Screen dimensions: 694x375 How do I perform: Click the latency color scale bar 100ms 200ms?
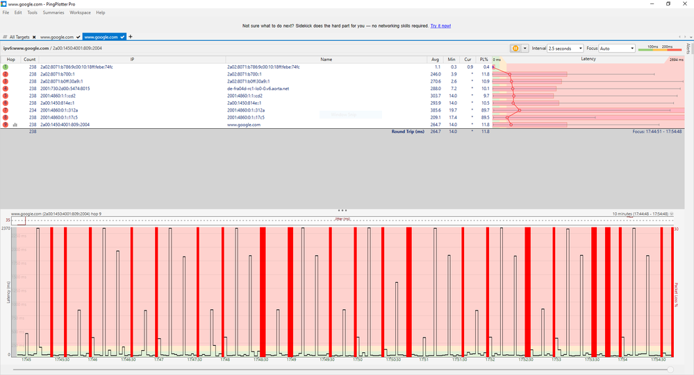tap(660, 48)
